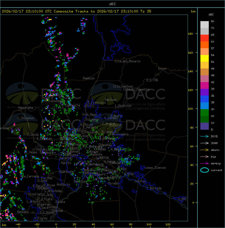The width and height of the screenshot is (225, 228).
Task: Click the -40 km horizontal axis tick
Action: pos(18,224)
